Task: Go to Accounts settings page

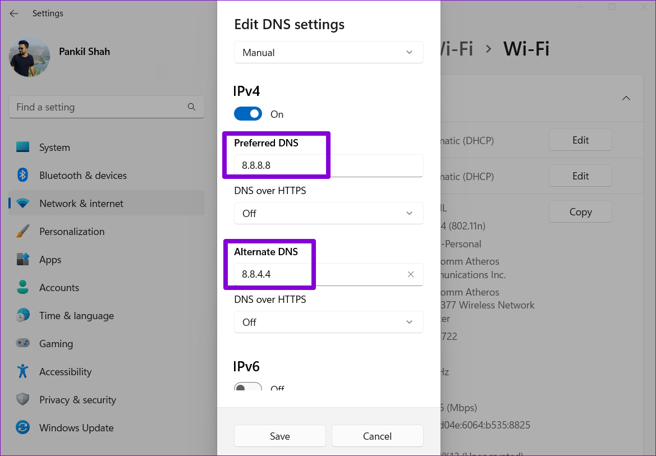Action: click(x=59, y=288)
